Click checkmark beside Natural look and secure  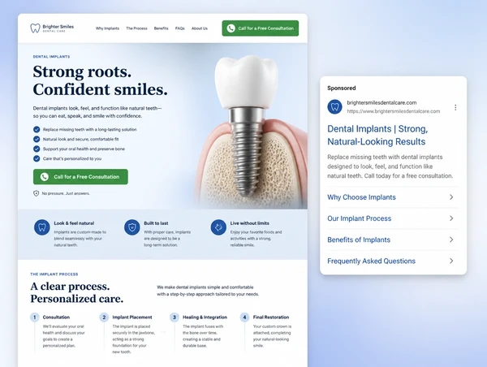click(37, 139)
